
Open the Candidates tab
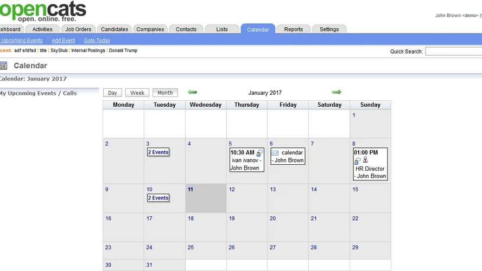coord(115,29)
